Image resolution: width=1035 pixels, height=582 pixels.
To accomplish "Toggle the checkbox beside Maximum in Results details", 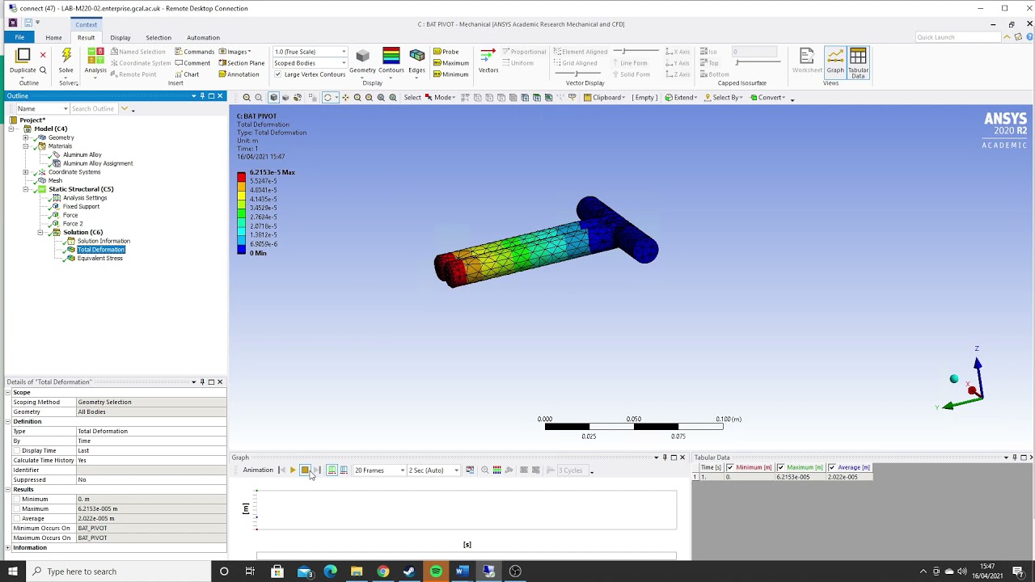I will click(16, 508).
